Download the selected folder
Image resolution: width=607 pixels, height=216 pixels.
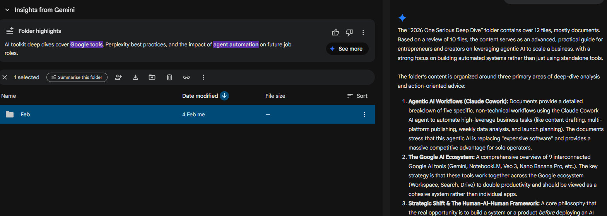(135, 77)
